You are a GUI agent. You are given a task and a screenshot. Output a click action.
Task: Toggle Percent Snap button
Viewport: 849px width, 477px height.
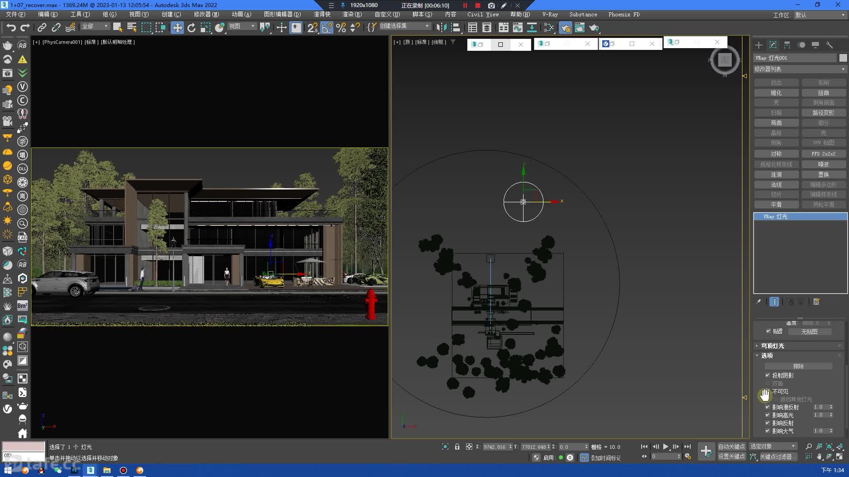[341, 27]
